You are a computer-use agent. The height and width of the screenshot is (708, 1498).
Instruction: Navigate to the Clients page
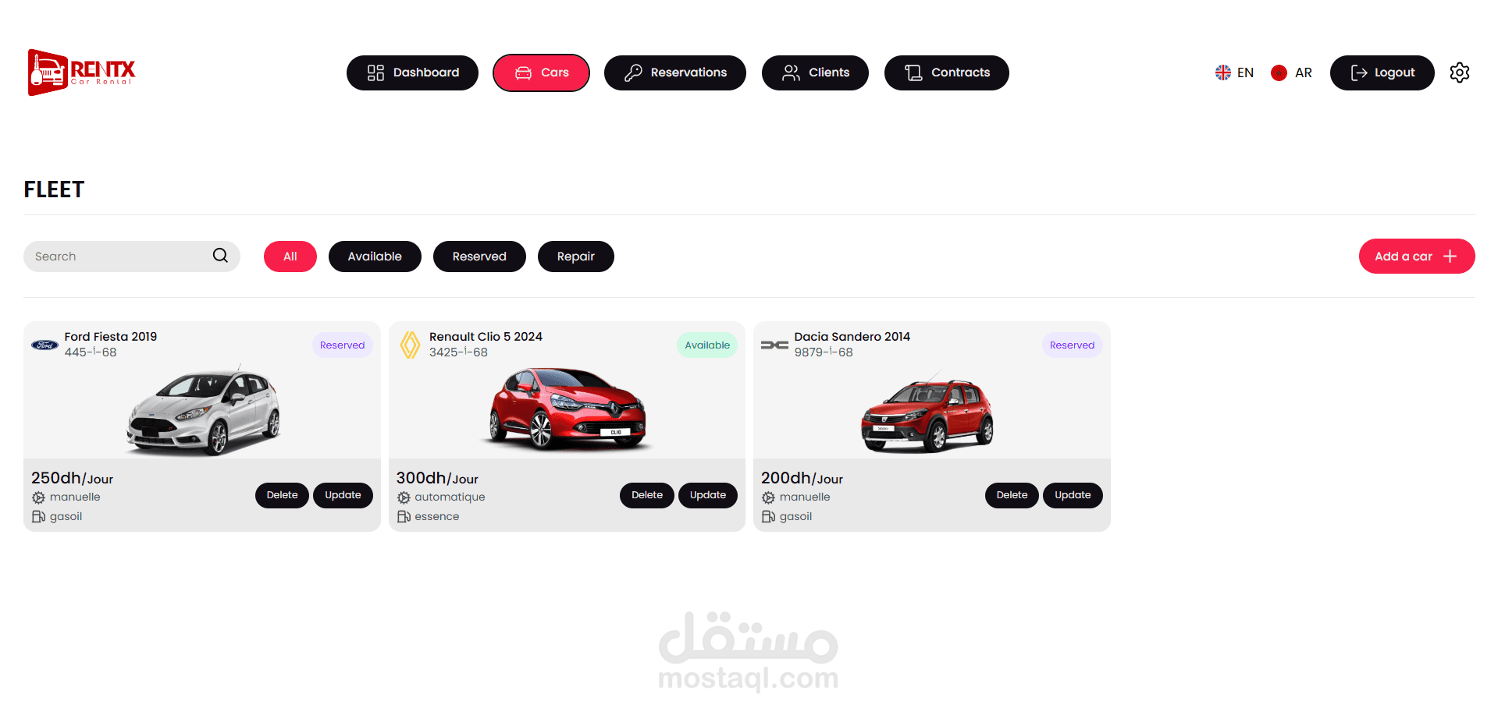815,73
